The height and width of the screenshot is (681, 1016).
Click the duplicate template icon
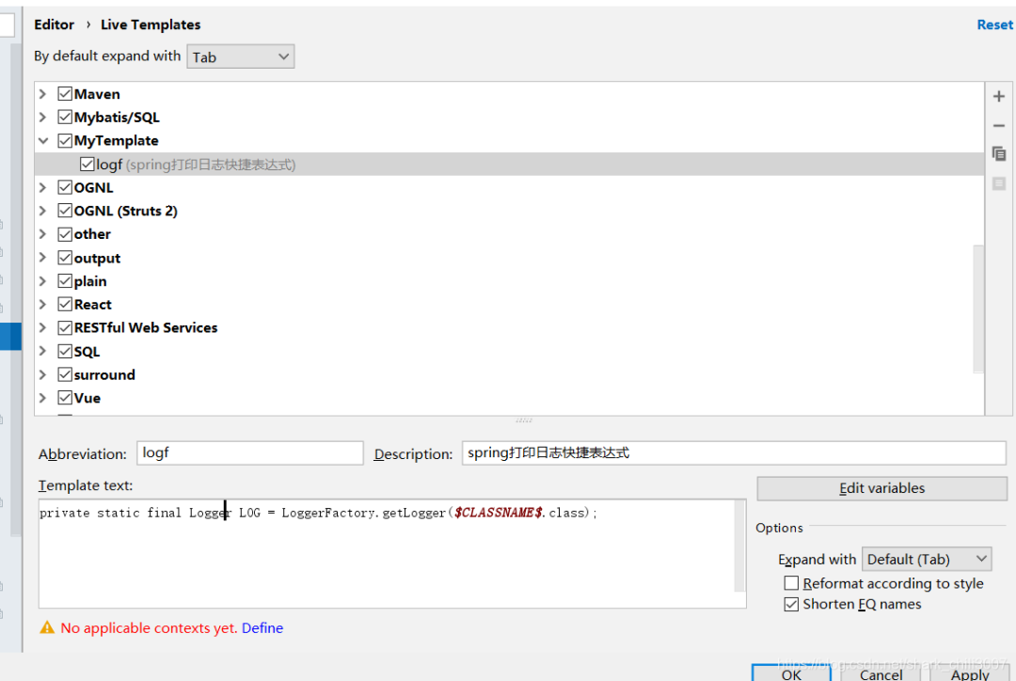(998, 153)
